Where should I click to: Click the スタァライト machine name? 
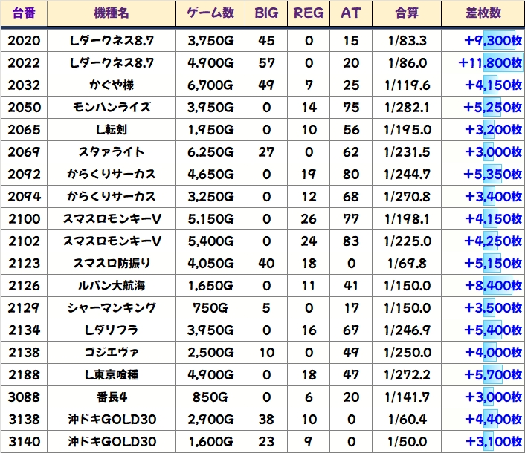[112, 151]
